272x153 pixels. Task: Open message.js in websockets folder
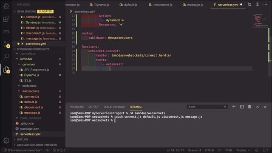point(32,113)
